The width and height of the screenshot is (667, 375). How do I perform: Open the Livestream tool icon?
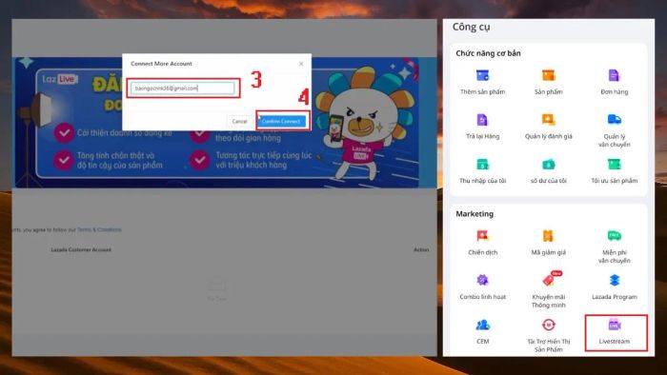click(614, 326)
